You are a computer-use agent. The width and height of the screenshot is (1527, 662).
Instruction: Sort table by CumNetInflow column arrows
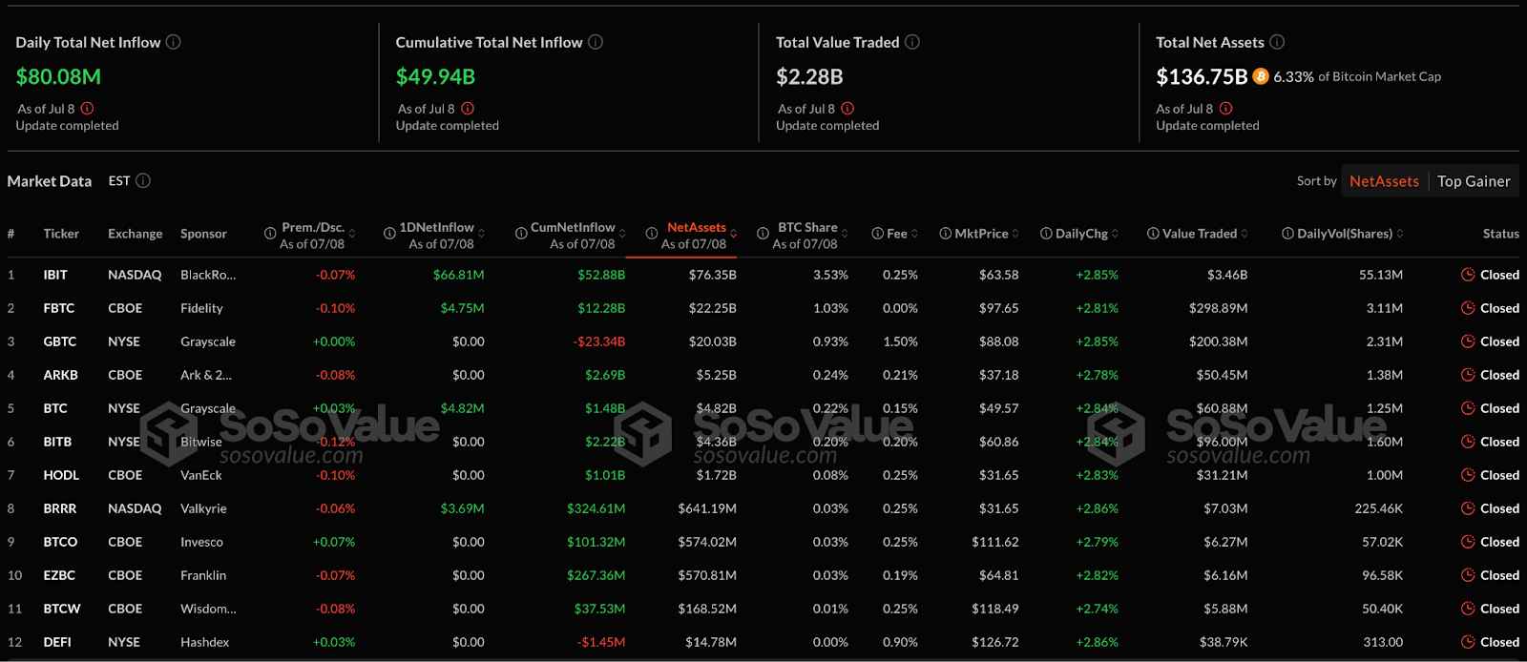tap(622, 234)
